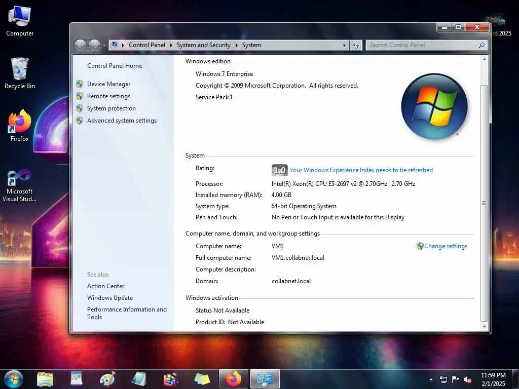Click the shield icon beside Advanced system settings
Screen dimensions: 519x389
[x=80, y=121]
